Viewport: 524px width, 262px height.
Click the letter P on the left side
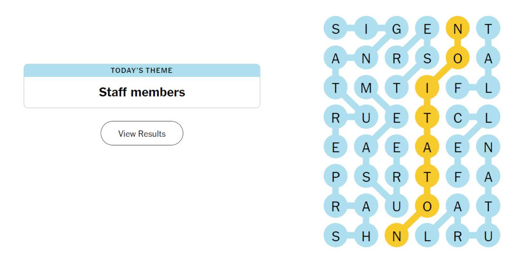pos(335,176)
